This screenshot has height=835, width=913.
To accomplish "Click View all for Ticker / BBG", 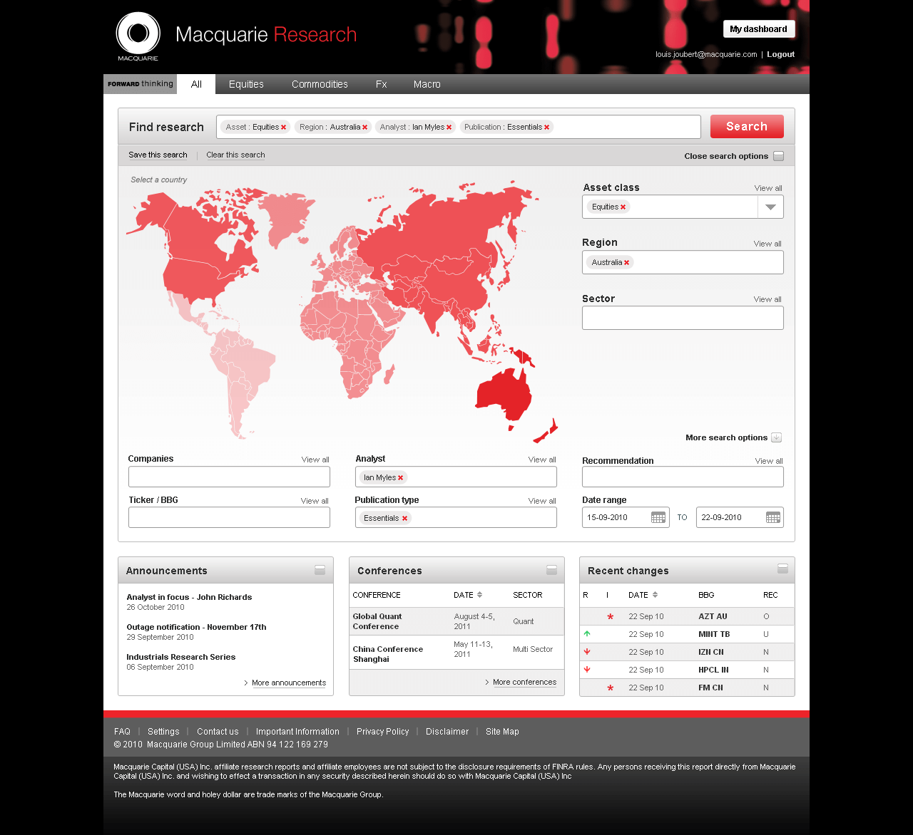I will click(x=315, y=501).
